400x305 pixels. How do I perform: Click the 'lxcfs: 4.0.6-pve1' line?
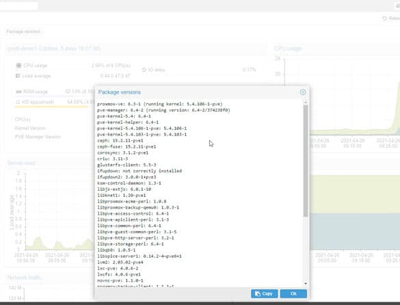[x=119, y=274]
